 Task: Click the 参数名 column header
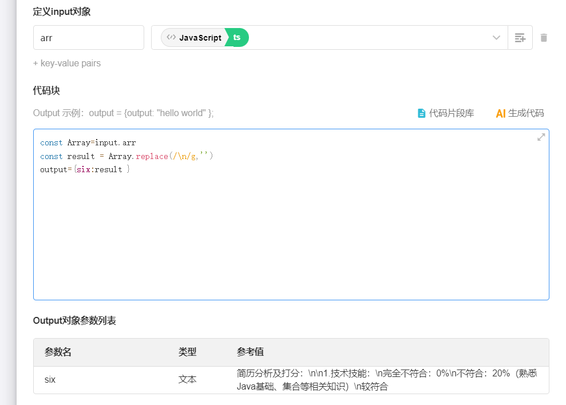[x=58, y=352]
